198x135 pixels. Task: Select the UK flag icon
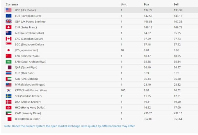tap(8, 22)
